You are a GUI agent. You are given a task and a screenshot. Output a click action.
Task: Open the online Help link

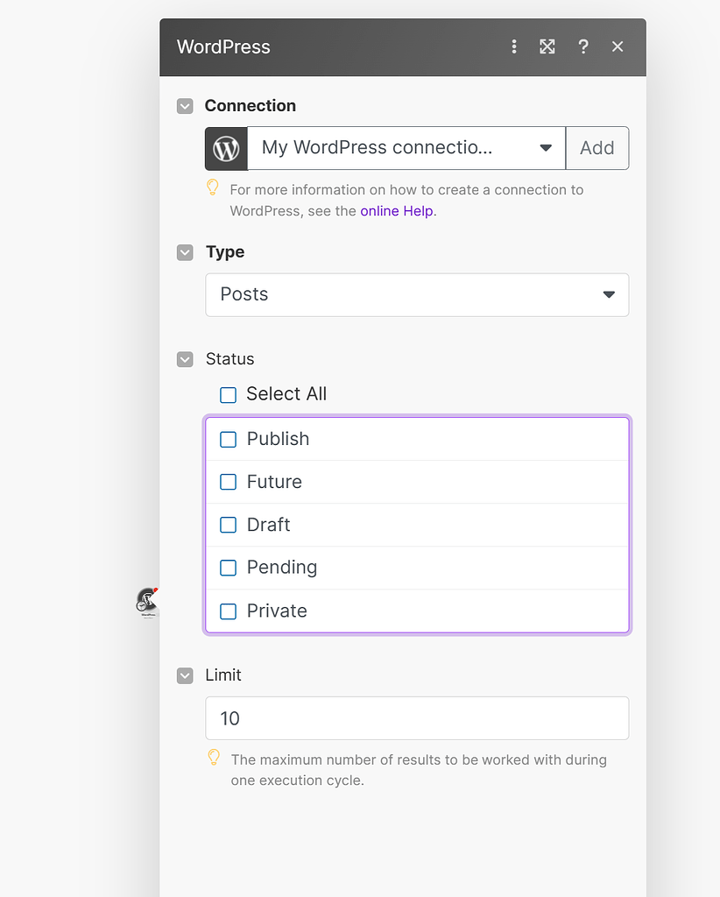tap(395, 210)
